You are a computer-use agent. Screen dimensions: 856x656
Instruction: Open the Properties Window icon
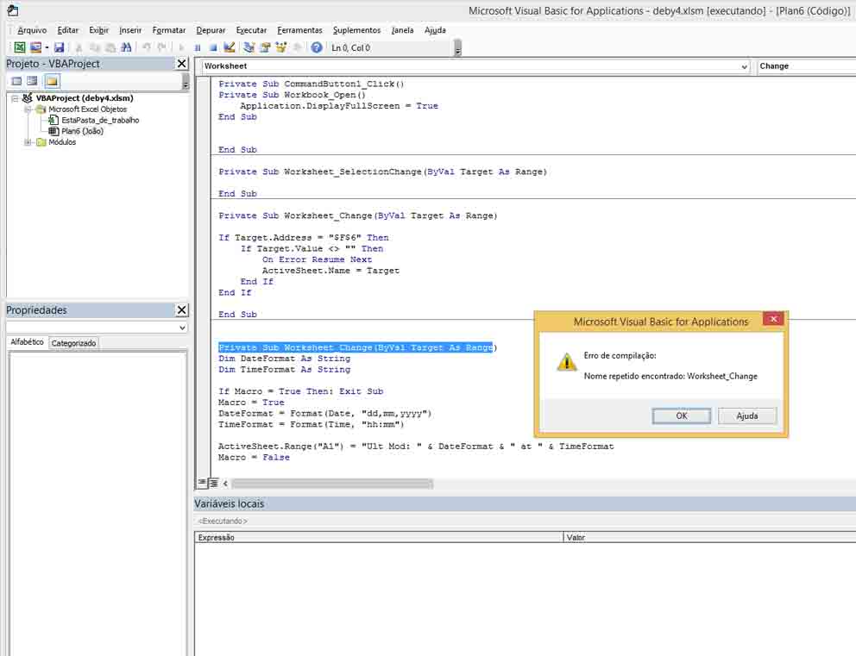pos(265,47)
